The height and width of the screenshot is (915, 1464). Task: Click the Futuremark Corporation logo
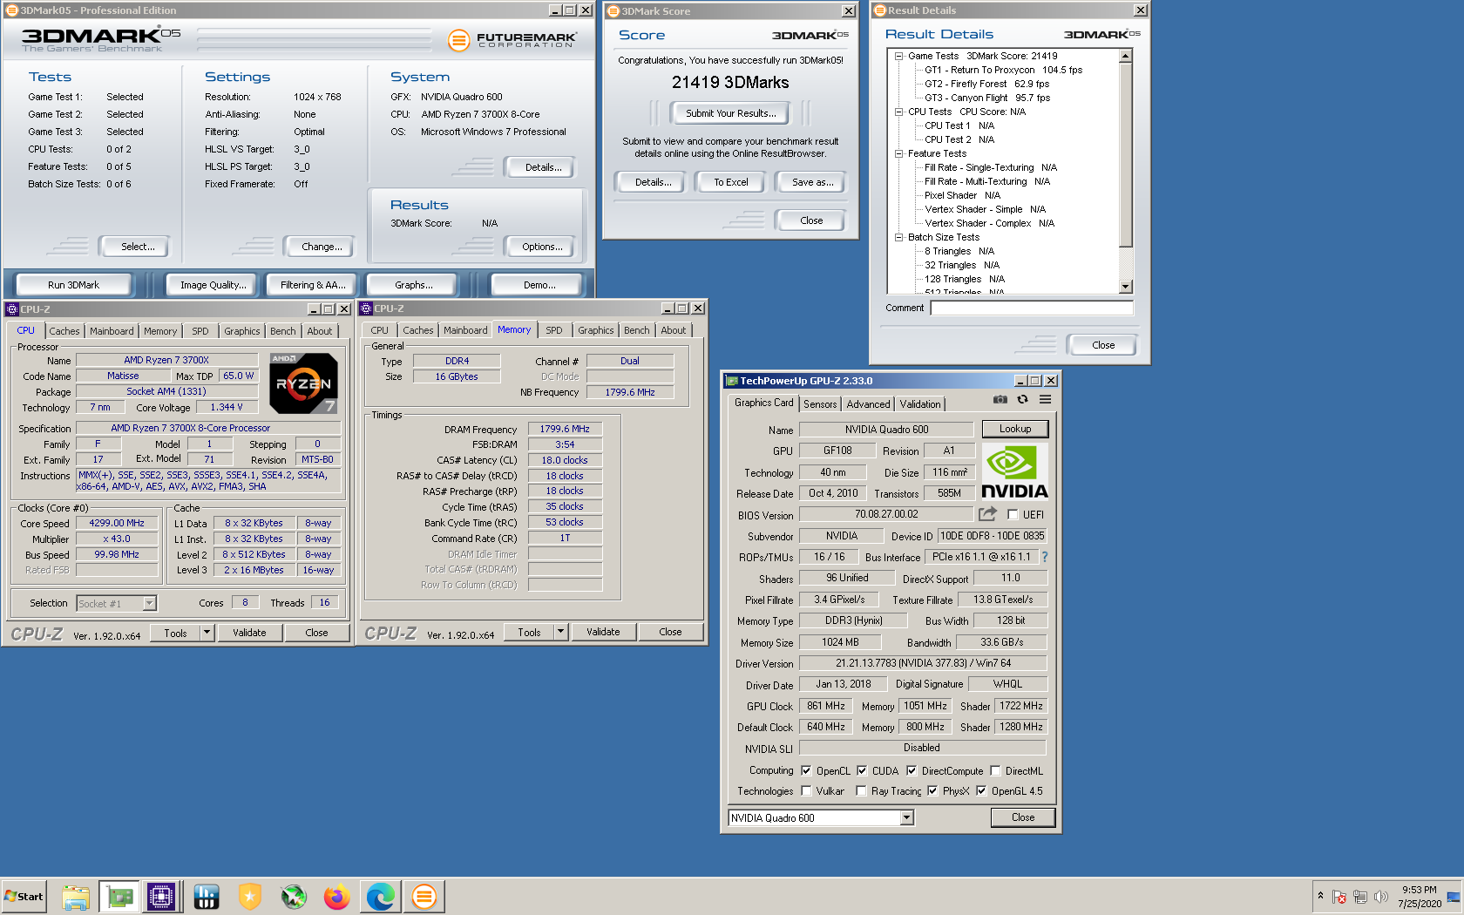512,40
